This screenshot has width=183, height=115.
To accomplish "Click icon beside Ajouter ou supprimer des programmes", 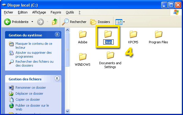I will [x=11, y=53].
